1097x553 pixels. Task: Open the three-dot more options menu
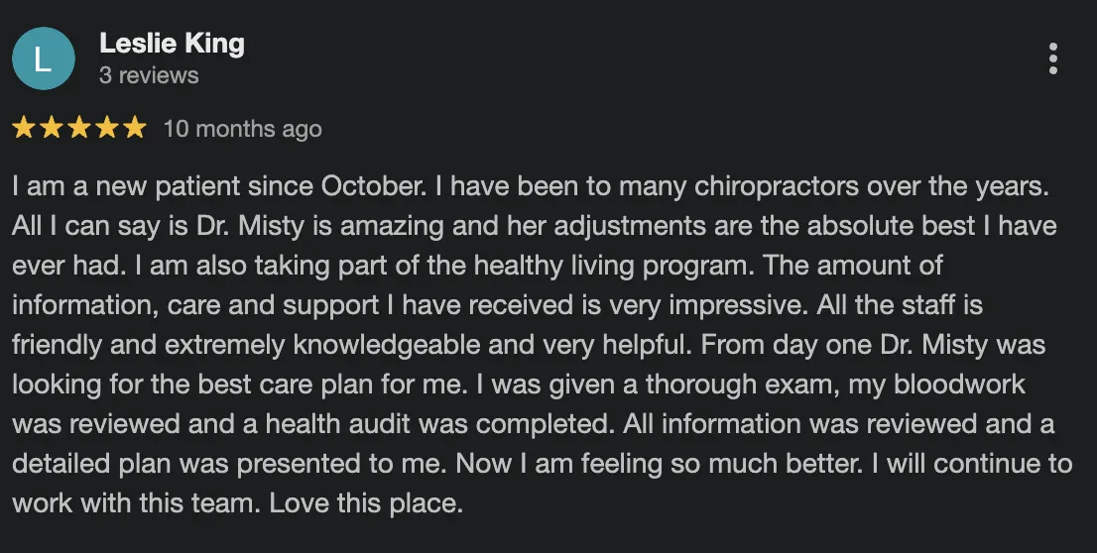coord(1053,58)
